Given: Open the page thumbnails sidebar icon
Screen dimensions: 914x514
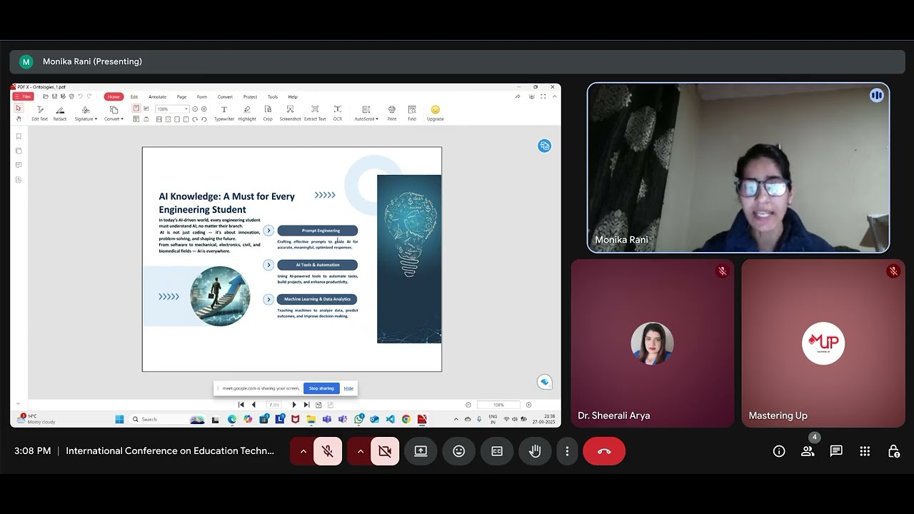Looking at the screenshot, I should click(19, 151).
